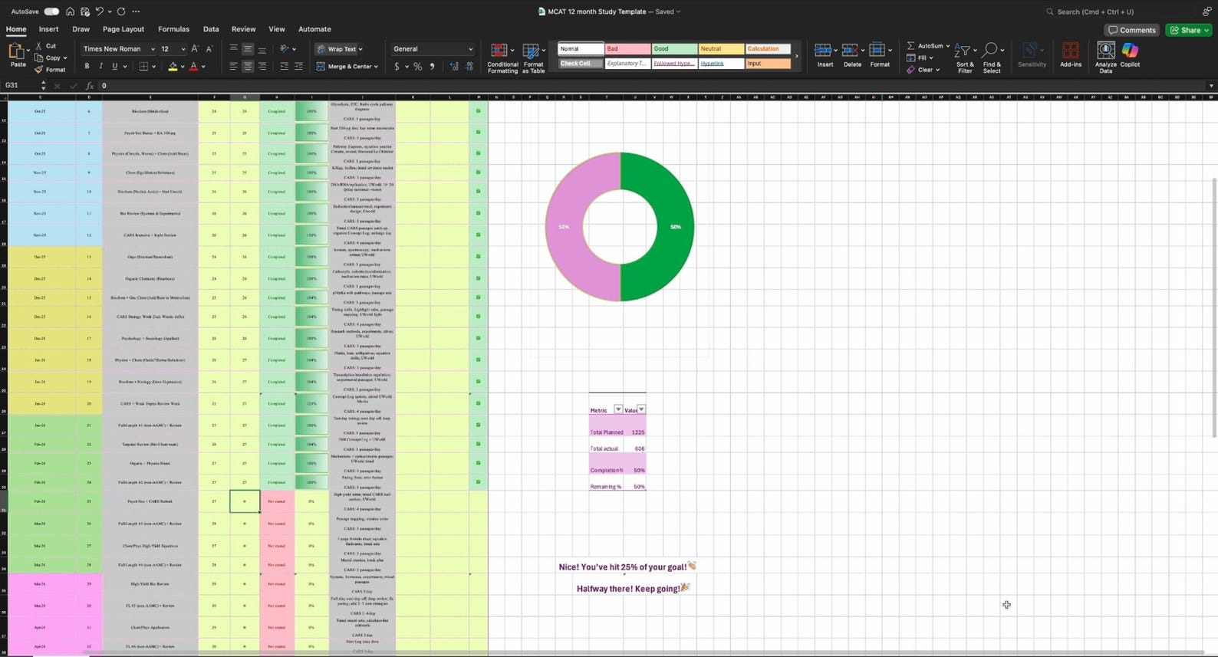Screen dimensions: 1218x657
Task: Expand the AutoSum dropdown arrow
Action: point(947,46)
